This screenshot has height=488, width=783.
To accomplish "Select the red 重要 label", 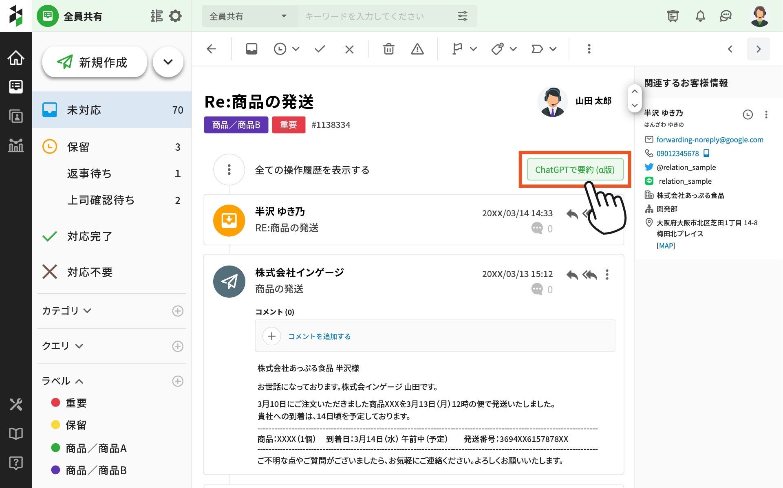I will click(x=76, y=403).
